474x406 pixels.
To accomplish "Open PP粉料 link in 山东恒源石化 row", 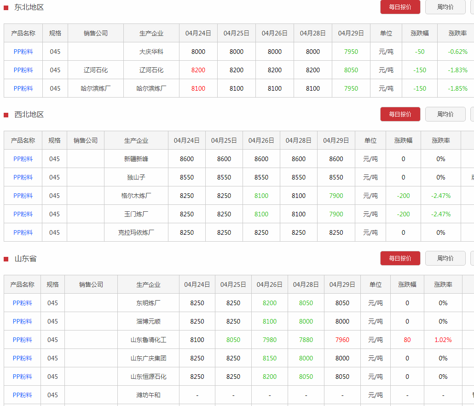I will (22, 377).
